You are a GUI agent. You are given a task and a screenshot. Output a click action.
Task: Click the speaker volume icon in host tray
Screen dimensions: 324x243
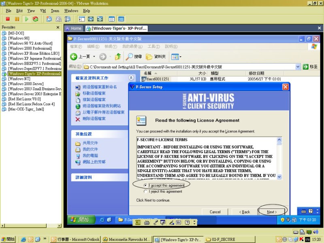pos(315,232)
